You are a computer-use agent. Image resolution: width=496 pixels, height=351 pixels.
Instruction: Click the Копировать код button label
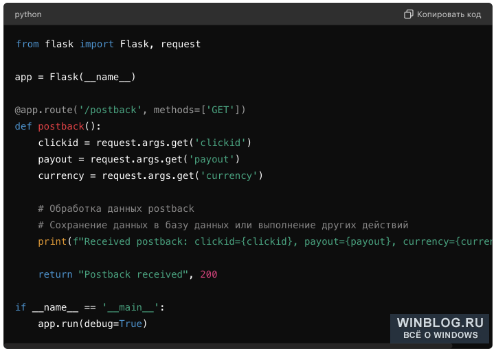tap(449, 14)
